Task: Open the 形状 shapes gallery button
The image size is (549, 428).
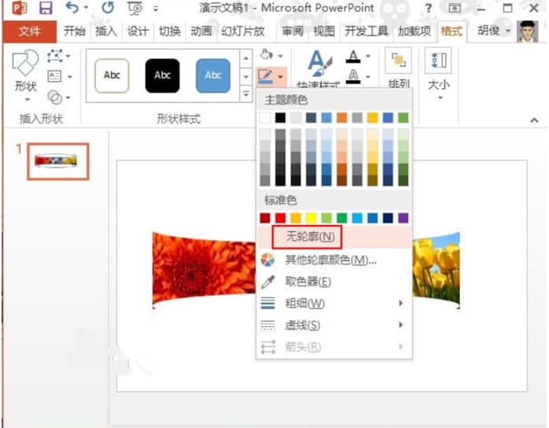Action: pos(25,76)
